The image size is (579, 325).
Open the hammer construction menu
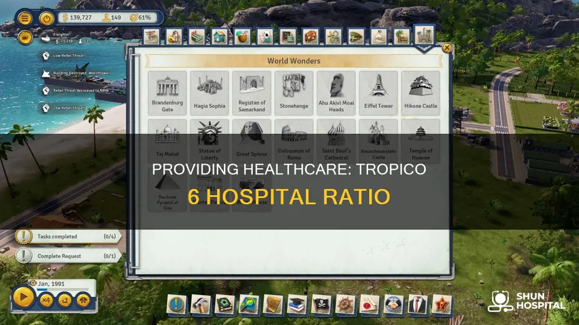point(201,305)
